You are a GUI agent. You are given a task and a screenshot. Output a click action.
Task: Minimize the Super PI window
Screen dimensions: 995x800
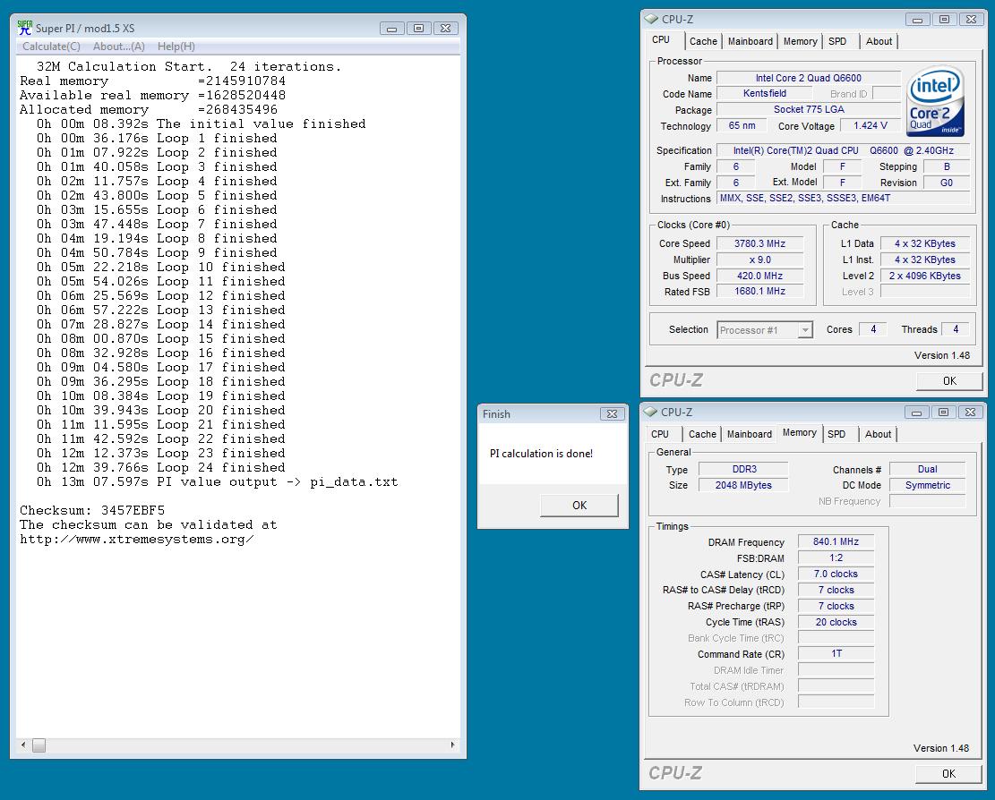point(392,29)
